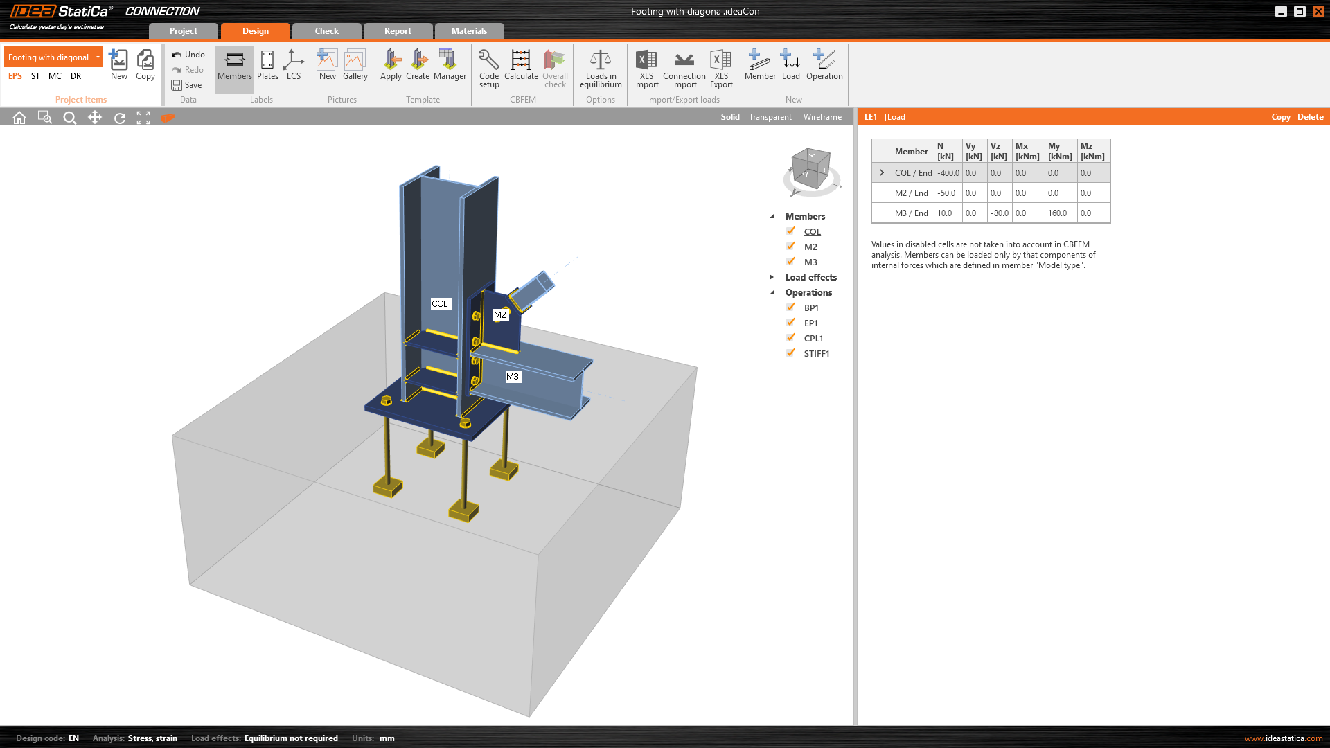Viewport: 1330px width, 748px height.
Task: Toggle the BP1 operation checkbox
Action: [x=790, y=308]
